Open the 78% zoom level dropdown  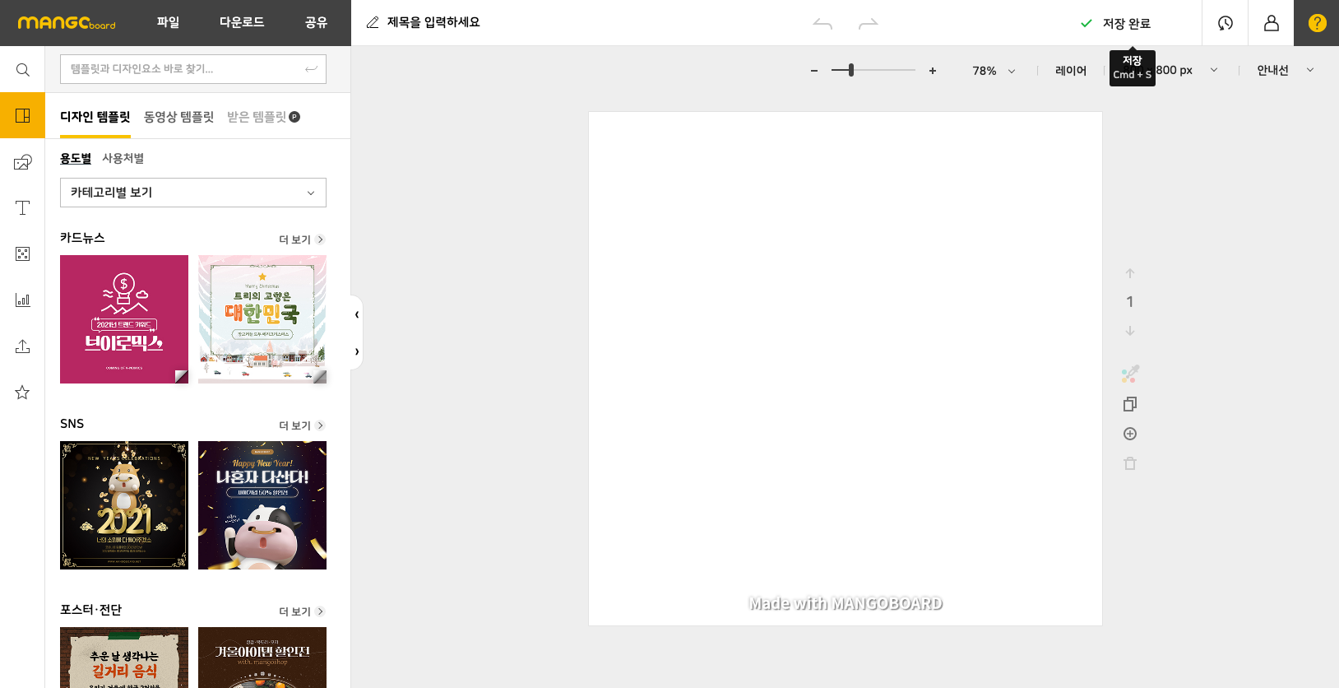pos(994,71)
